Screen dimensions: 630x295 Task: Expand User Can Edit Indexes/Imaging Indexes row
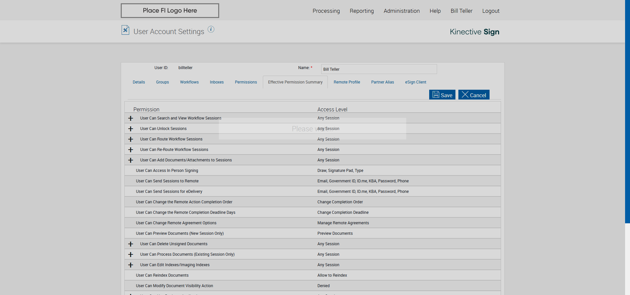131,265
